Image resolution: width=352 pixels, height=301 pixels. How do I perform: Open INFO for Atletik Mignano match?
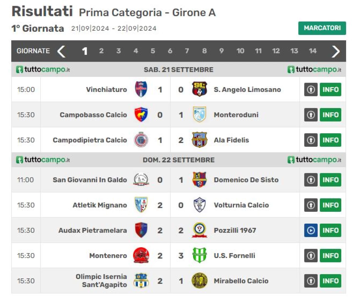330,205
